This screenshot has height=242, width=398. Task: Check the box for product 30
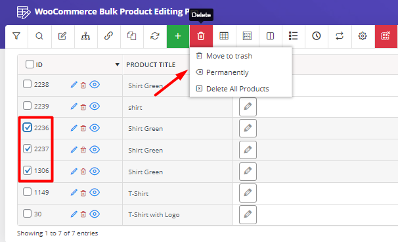(x=27, y=213)
